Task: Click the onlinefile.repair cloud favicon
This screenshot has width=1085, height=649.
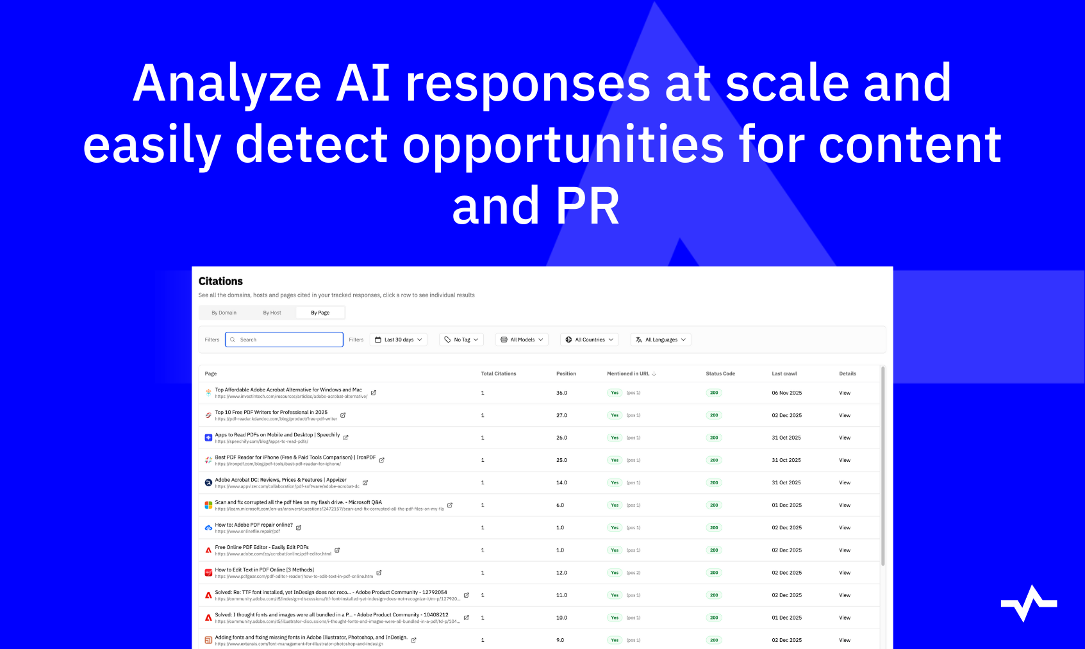Action: pyautogui.click(x=208, y=528)
